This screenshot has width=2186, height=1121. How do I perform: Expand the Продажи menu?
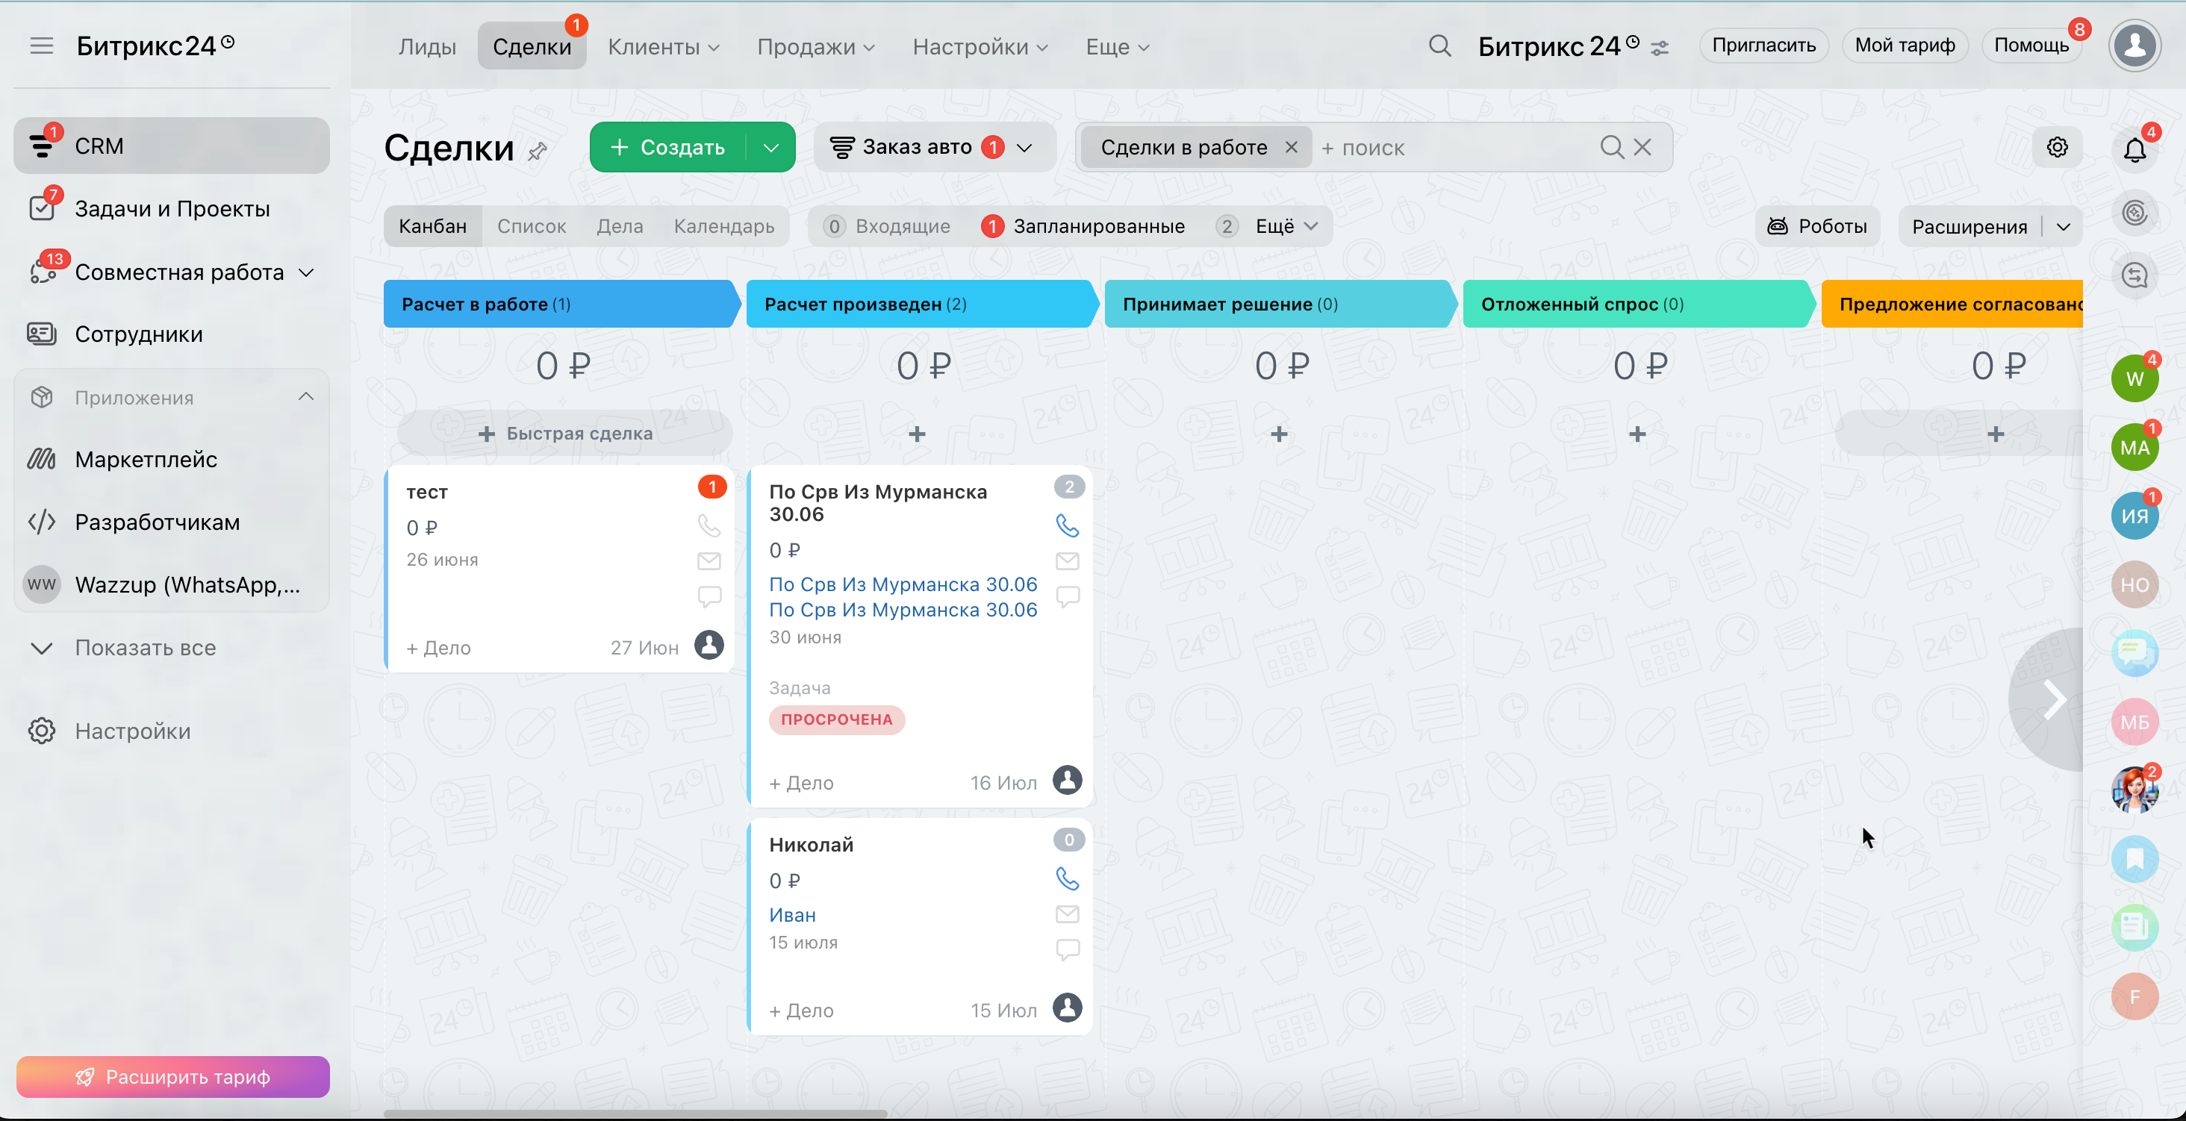click(815, 47)
